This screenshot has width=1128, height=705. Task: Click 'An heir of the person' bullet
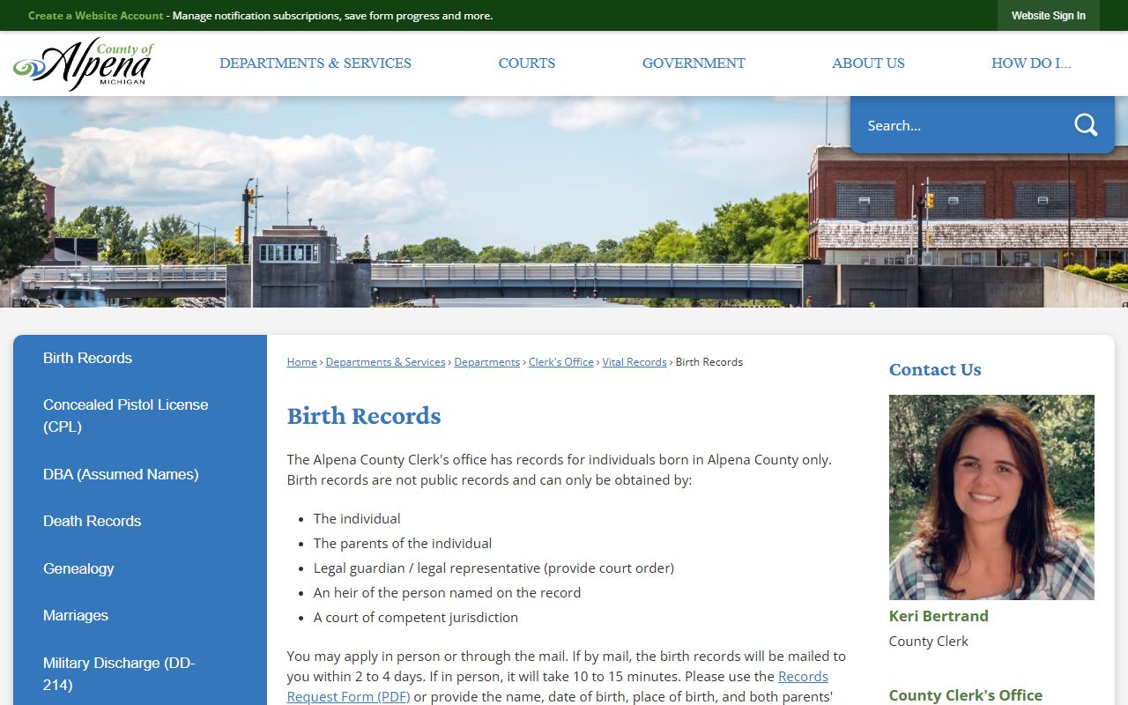coord(447,593)
